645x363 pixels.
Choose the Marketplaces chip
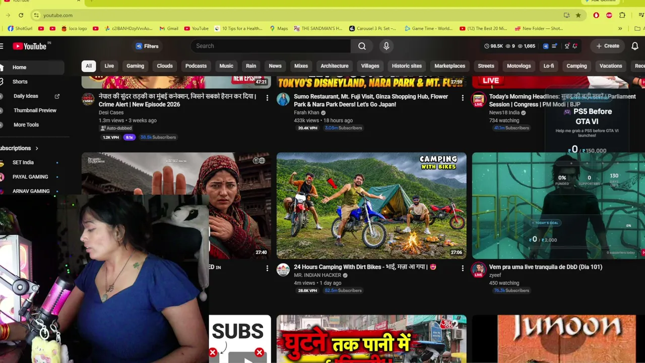pyautogui.click(x=450, y=66)
